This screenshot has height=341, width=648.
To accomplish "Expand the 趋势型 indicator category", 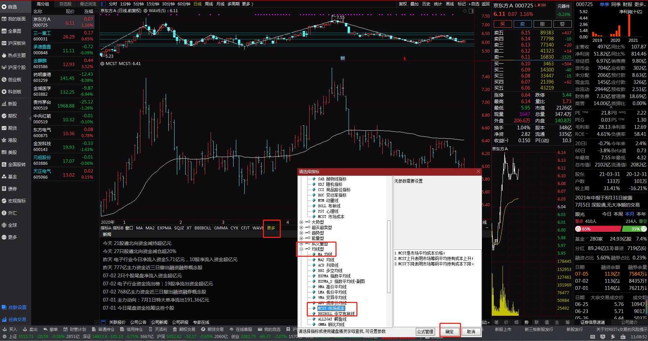I will coord(301,232).
